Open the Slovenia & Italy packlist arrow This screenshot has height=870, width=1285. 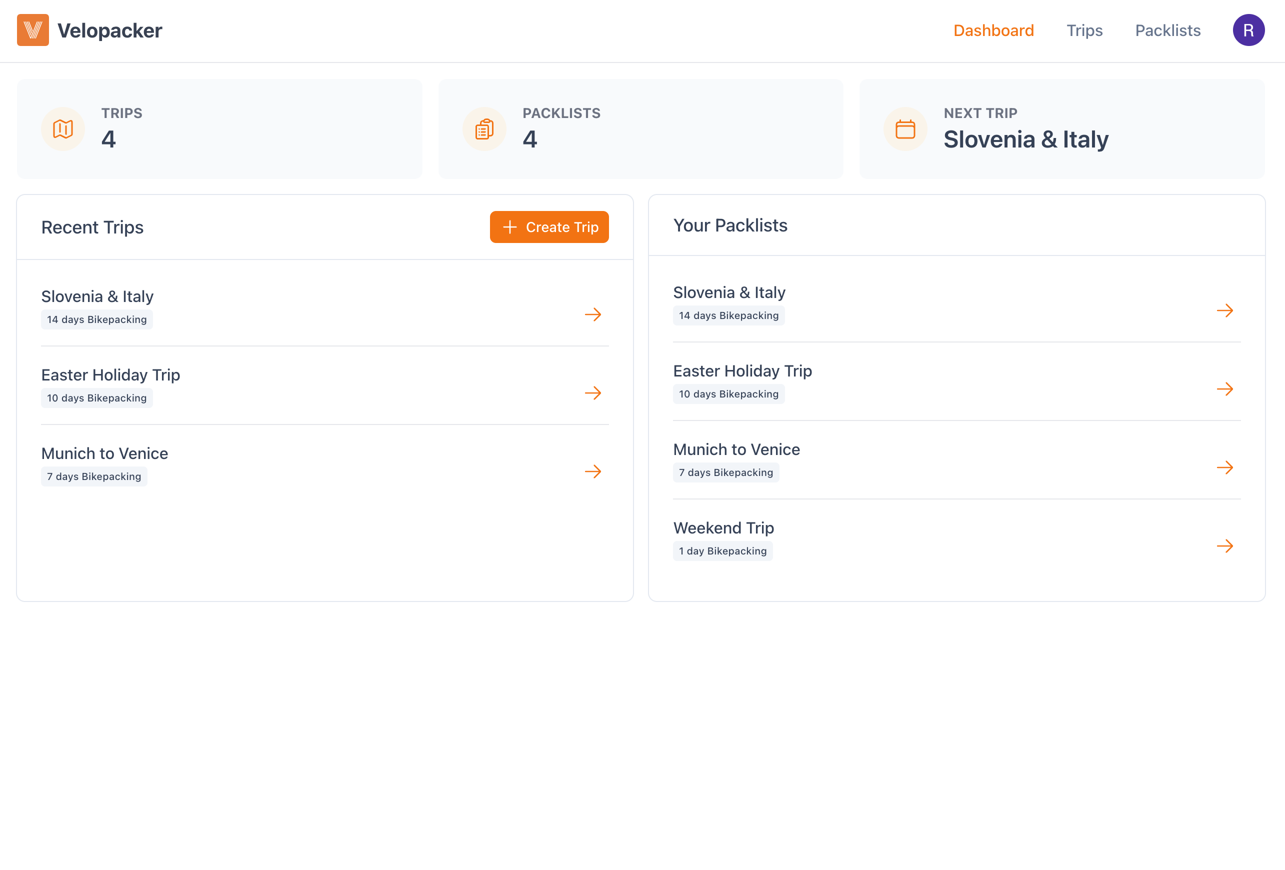pyautogui.click(x=1226, y=310)
